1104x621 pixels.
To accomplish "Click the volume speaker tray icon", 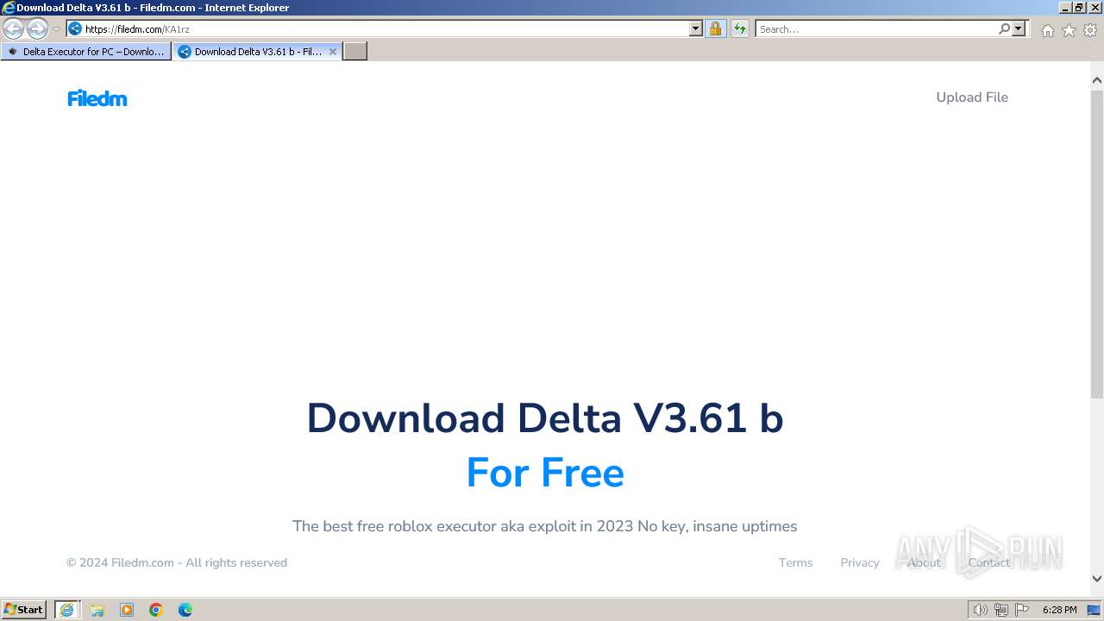I will point(980,610).
